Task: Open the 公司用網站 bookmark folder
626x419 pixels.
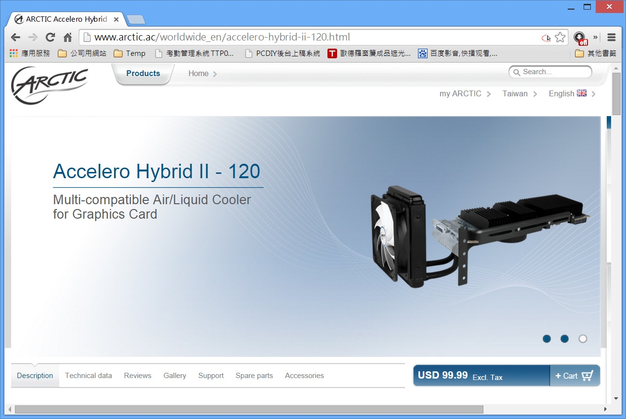Action: click(x=82, y=53)
